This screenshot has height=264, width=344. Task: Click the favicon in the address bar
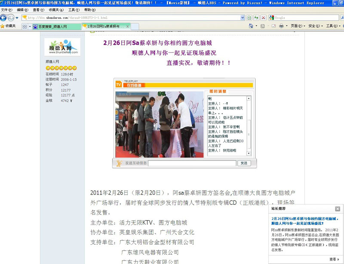click(x=25, y=18)
